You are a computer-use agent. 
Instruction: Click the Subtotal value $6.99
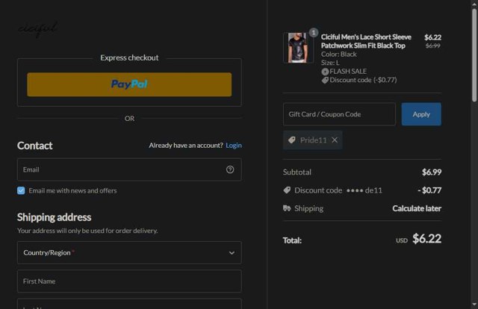[432, 172]
